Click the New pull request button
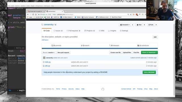 (x=63, y=52)
